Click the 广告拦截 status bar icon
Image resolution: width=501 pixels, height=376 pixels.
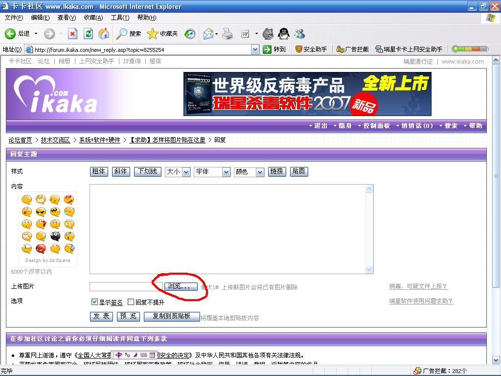click(417, 371)
